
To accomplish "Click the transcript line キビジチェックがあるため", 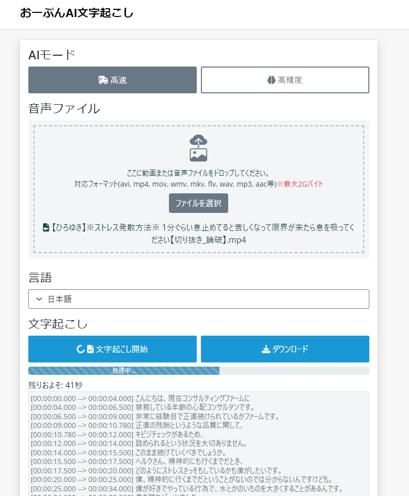I will tap(117, 434).
